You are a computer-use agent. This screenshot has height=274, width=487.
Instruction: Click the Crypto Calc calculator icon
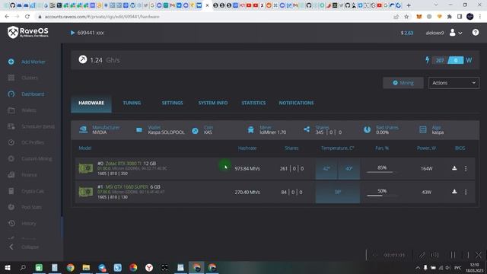[x=11, y=191]
